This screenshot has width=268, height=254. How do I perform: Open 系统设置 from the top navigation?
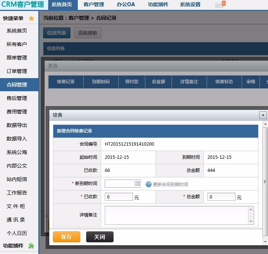(x=190, y=5)
